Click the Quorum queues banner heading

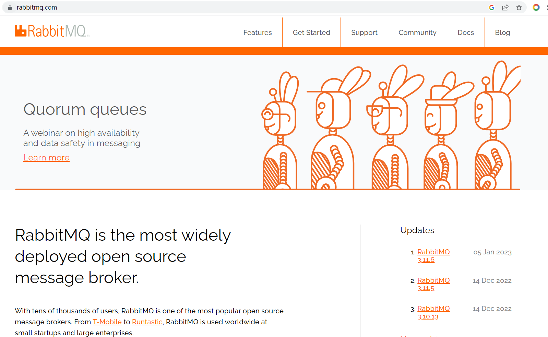click(x=85, y=110)
